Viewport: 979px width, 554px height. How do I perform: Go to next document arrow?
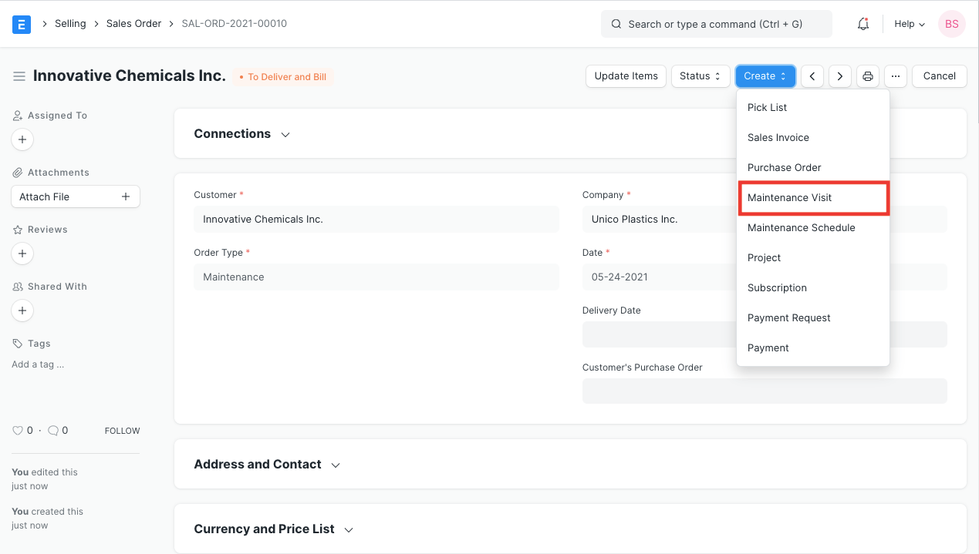click(x=839, y=76)
